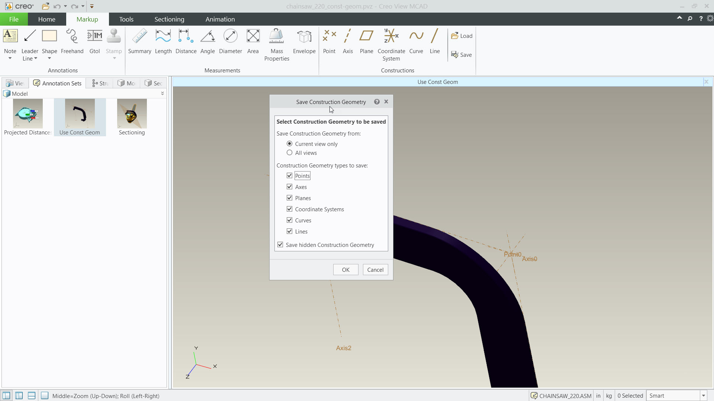
Task: Open the Projected Distances view thumbnail
Action: 28,114
